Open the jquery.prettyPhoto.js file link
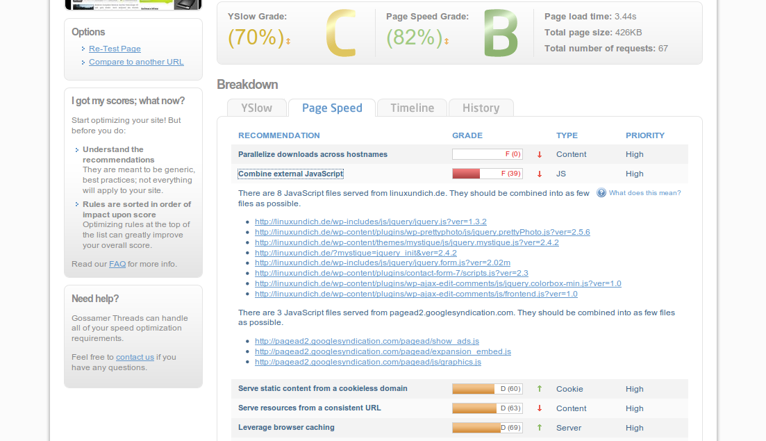Screen dimensions: 766x441 pyautogui.click(x=422, y=232)
